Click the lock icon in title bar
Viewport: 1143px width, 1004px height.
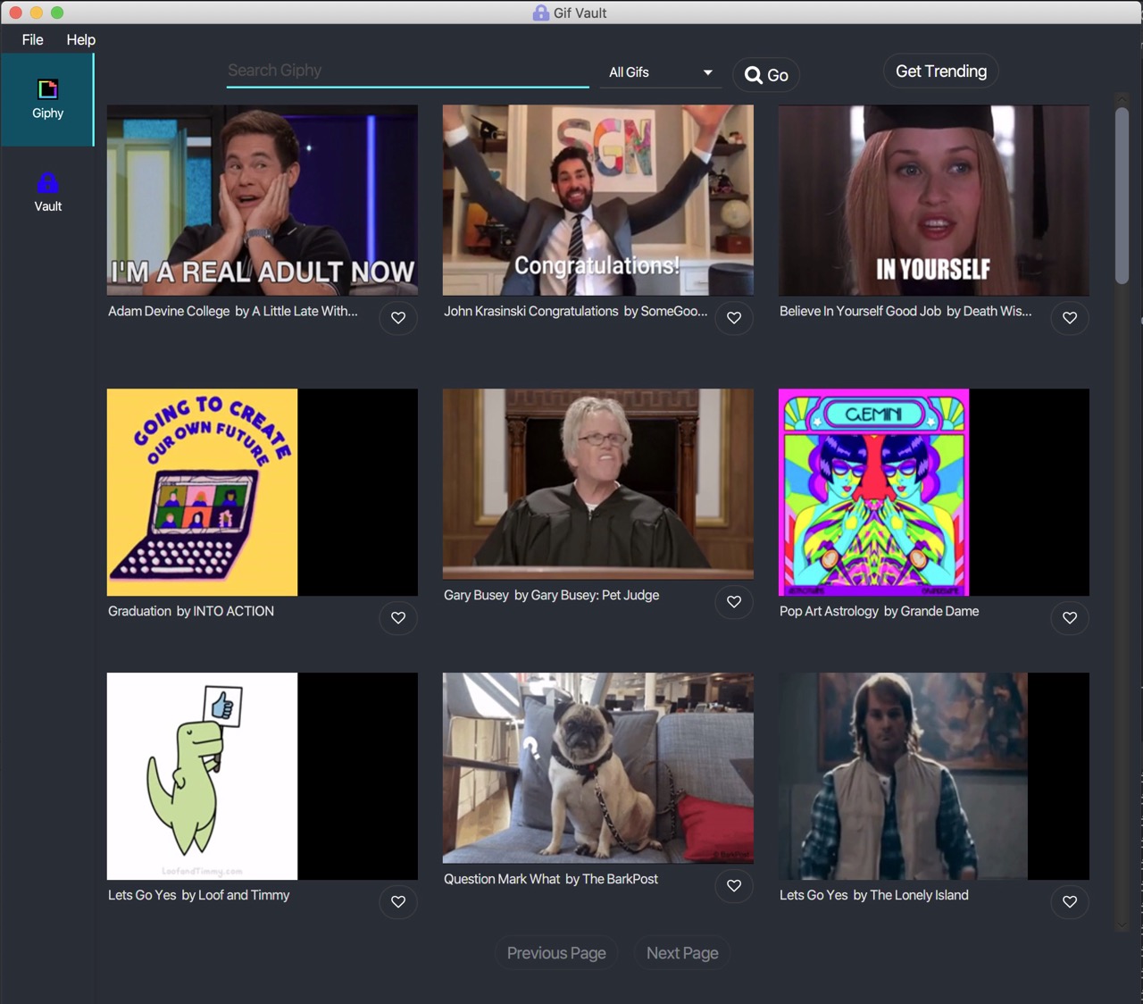click(x=540, y=13)
